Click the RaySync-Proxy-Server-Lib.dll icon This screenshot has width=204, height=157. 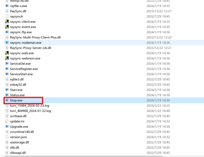click(7, 48)
